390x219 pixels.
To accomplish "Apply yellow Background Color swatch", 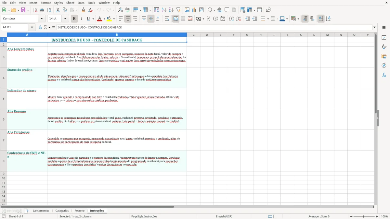I will point(109,19).
